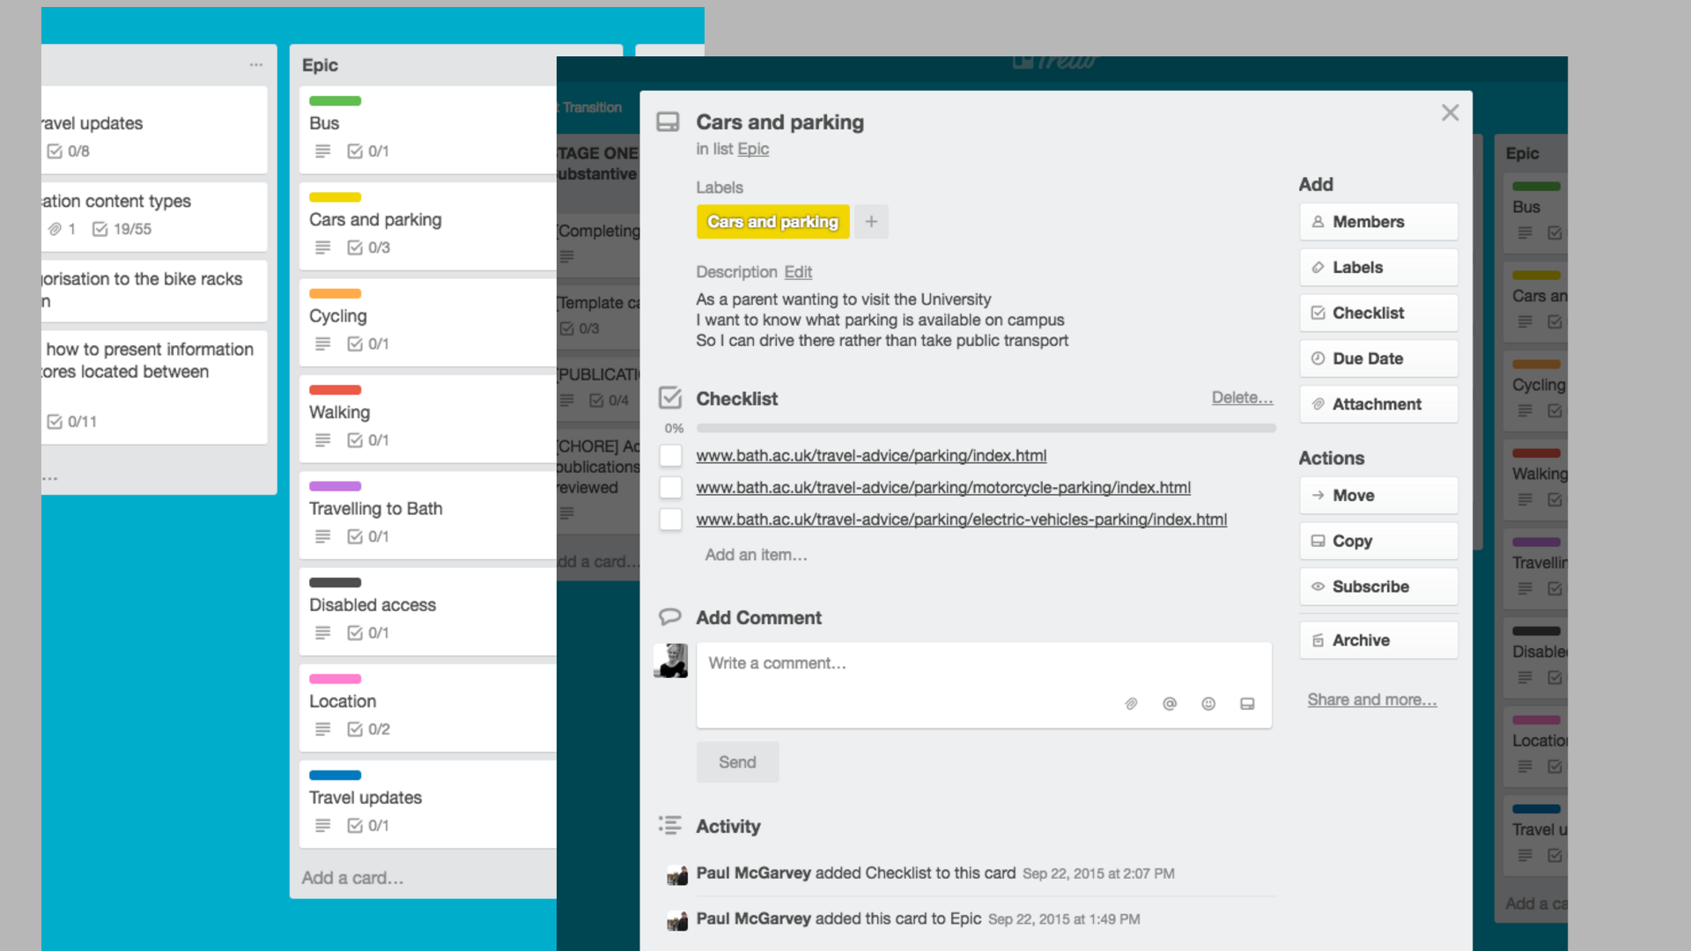Open Share and more link

(1371, 699)
